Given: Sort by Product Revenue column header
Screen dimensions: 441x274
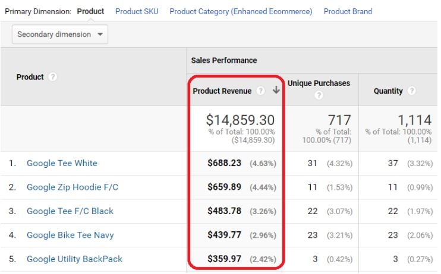Looking at the screenshot, I should pyautogui.click(x=222, y=91).
